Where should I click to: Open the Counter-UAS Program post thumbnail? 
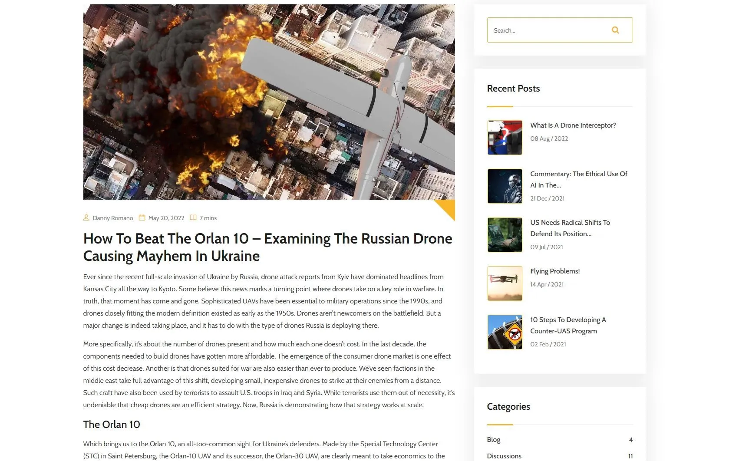tap(505, 332)
